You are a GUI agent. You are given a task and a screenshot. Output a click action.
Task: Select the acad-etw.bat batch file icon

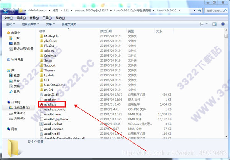(41, 124)
